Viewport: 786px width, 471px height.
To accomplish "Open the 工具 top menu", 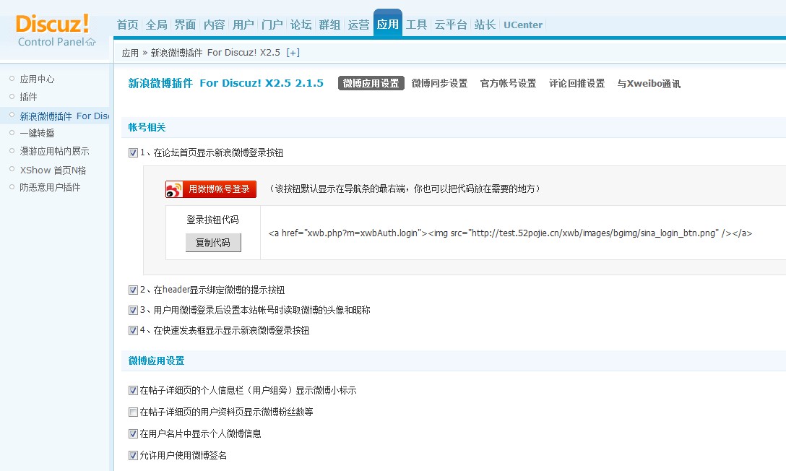I will click(x=416, y=25).
